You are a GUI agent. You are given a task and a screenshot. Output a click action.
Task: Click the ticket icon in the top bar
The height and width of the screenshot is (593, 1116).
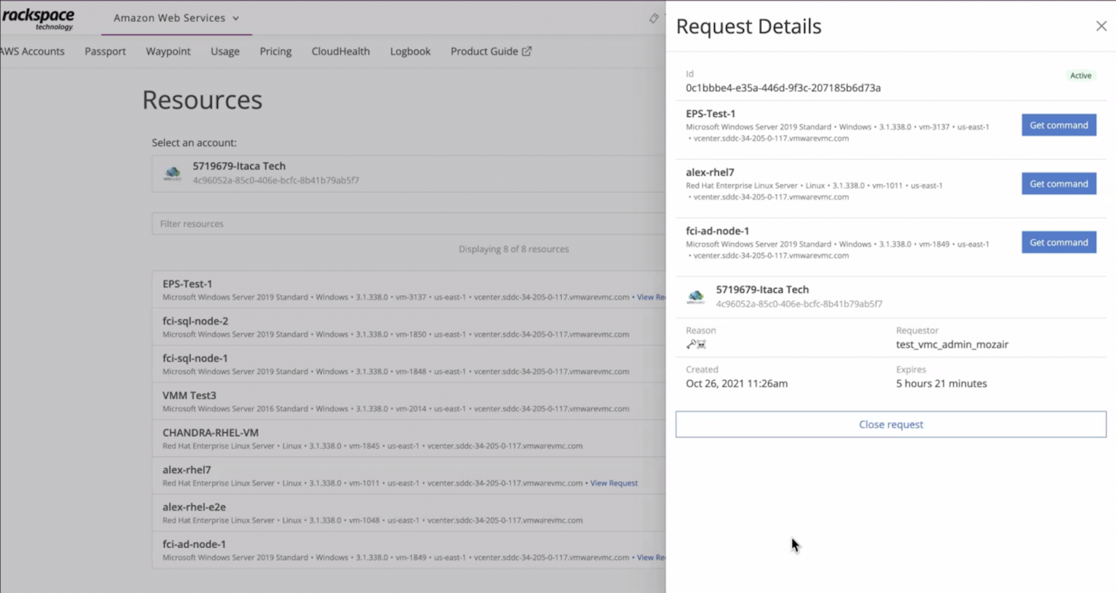(654, 18)
